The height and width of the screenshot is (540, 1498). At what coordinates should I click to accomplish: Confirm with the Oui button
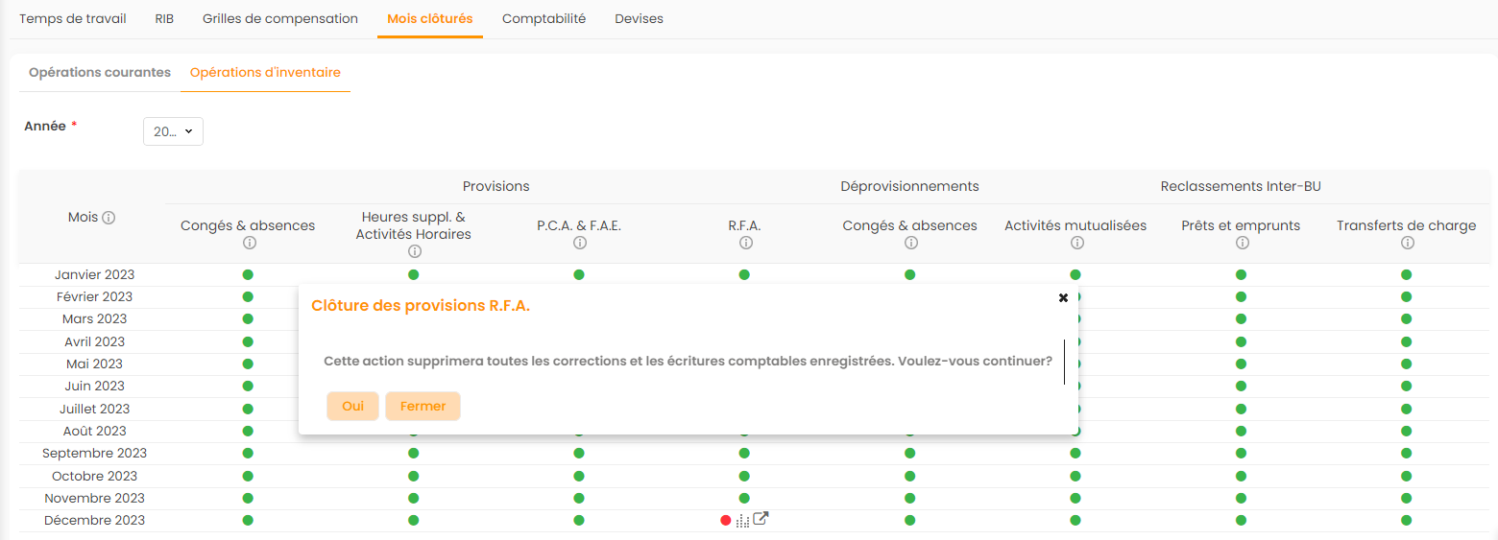pyautogui.click(x=352, y=406)
